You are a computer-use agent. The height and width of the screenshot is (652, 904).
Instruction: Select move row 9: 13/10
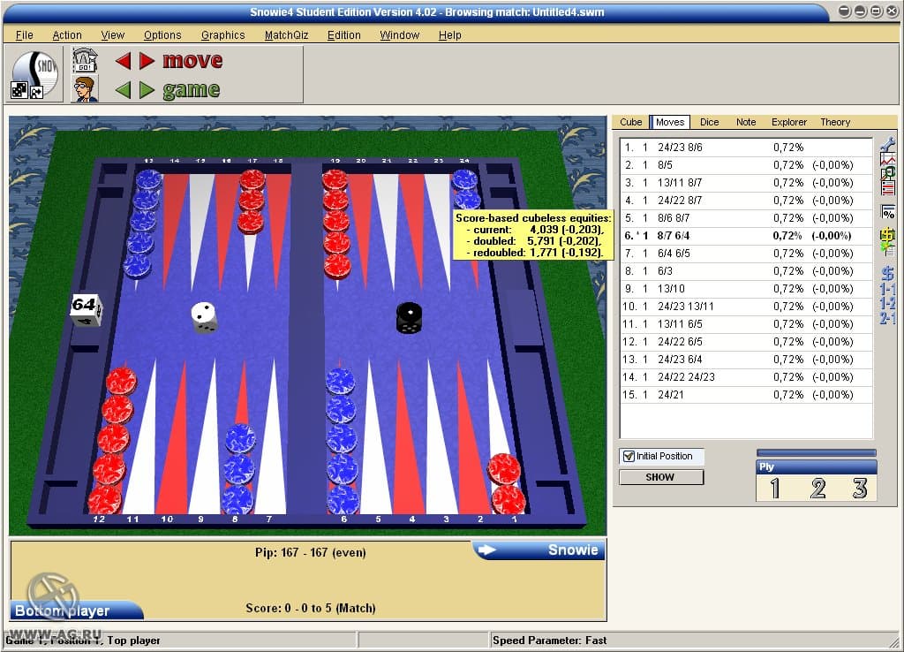[x=746, y=289]
